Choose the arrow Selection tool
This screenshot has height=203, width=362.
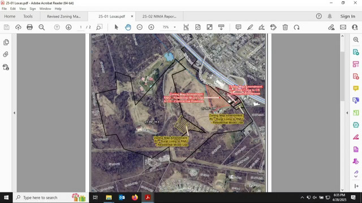click(116, 27)
